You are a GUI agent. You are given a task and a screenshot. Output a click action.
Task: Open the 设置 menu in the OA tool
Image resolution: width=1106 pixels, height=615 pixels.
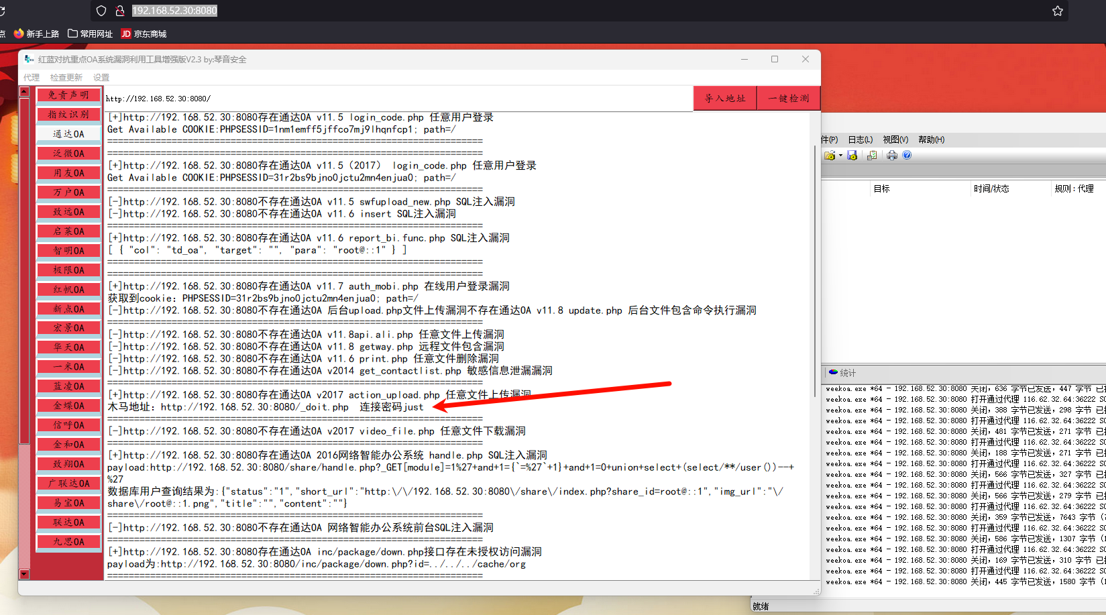click(101, 77)
